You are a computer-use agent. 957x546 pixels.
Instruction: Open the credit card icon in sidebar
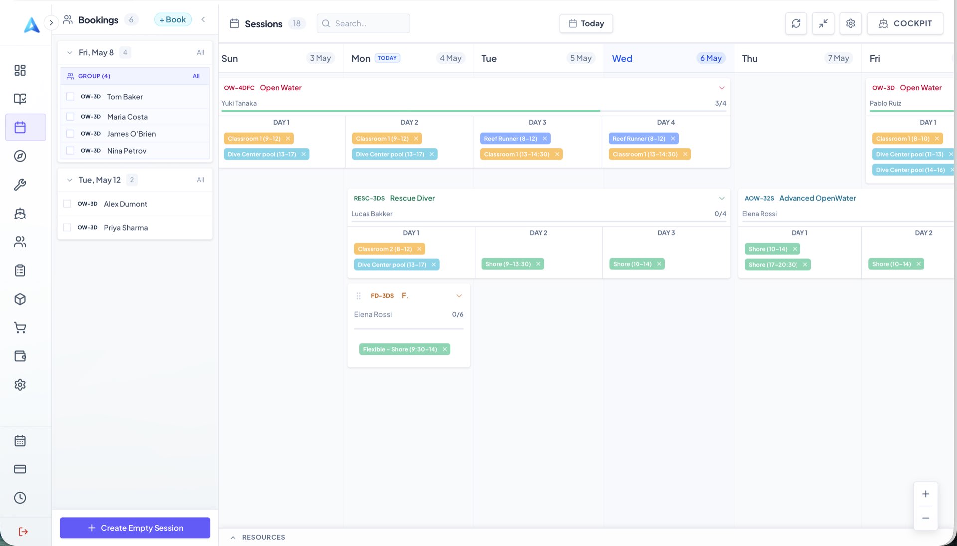(20, 469)
